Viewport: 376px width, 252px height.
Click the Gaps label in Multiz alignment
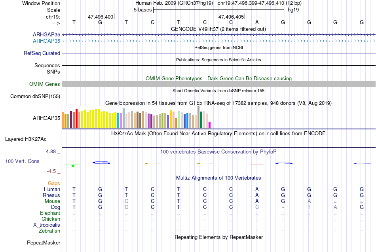coord(54,184)
